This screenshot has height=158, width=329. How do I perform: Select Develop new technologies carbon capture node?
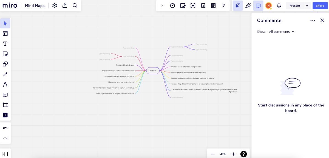[114, 88]
